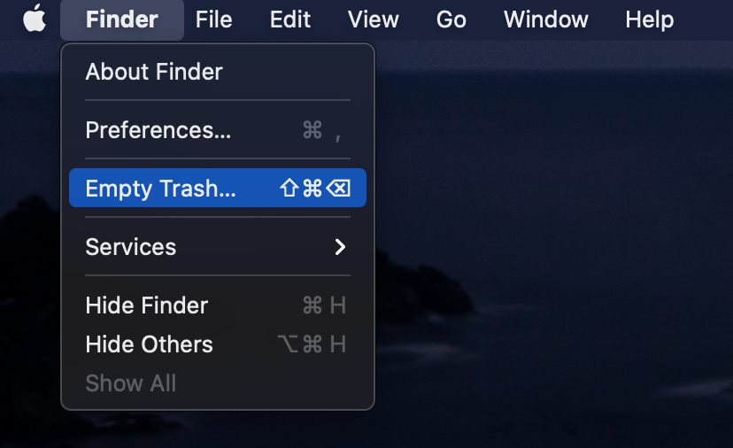Open the Apple logo menu
The height and width of the screenshot is (448, 733).
pyautogui.click(x=35, y=19)
